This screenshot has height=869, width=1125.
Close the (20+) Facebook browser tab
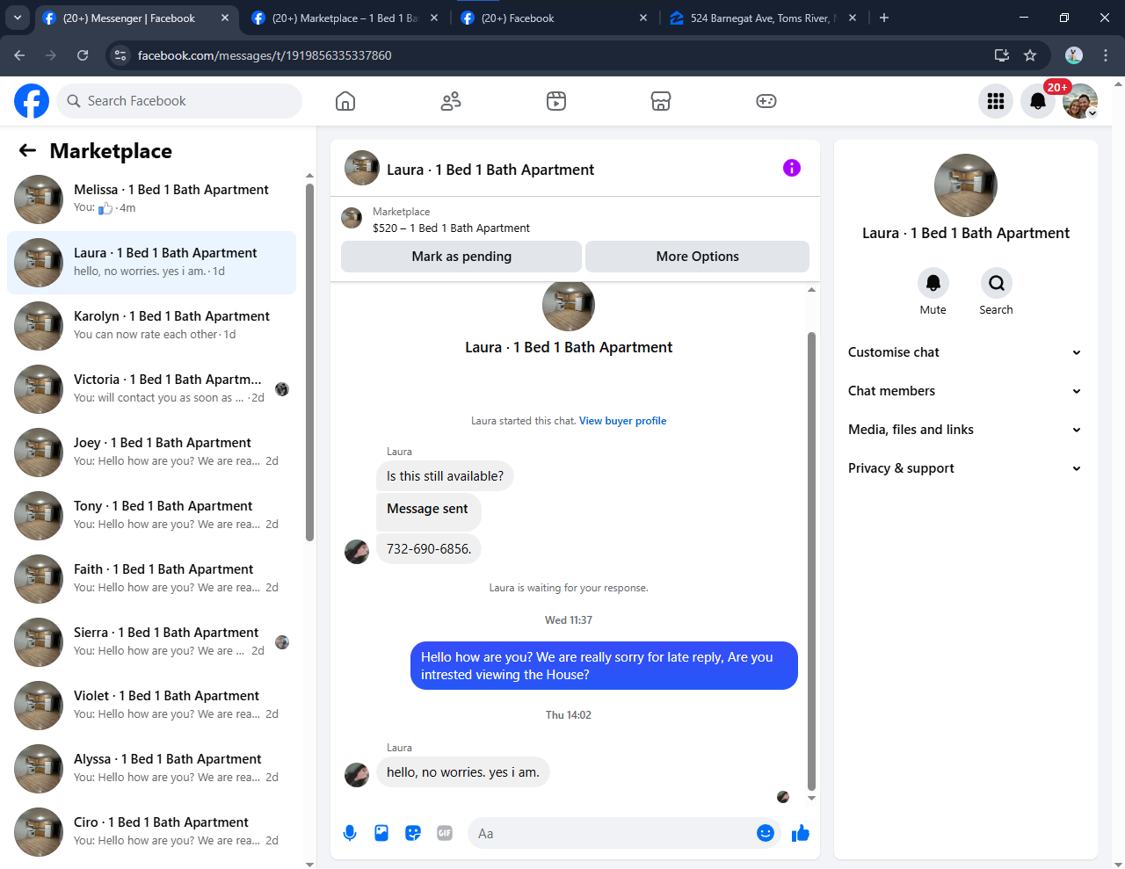click(643, 18)
